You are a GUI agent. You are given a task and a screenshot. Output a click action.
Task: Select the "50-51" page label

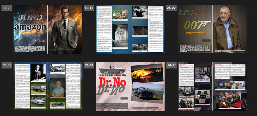pyautogui.click(x=171, y=65)
